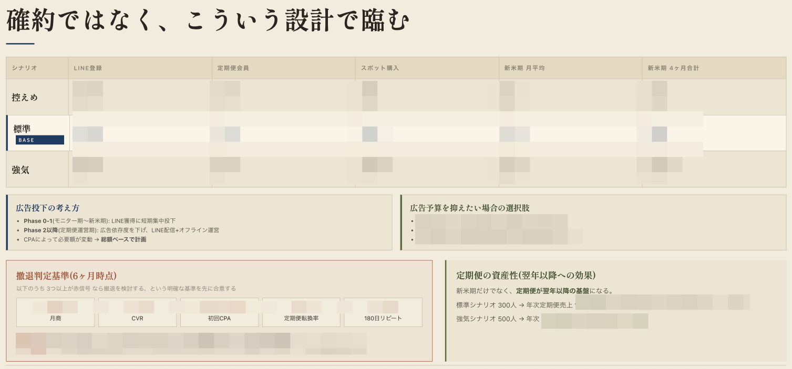Click the 新米期 4ヶ月合計 column header

tap(714, 68)
